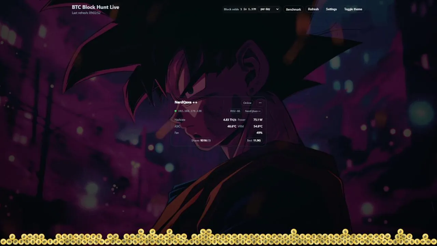Open Settings from the top bar
The height and width of the screenshot is (246, 437).
[x=331, y=9]
